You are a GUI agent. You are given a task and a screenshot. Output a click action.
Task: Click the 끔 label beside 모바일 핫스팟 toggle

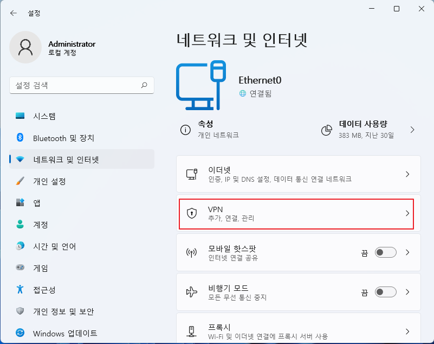[x=365, y=253]
